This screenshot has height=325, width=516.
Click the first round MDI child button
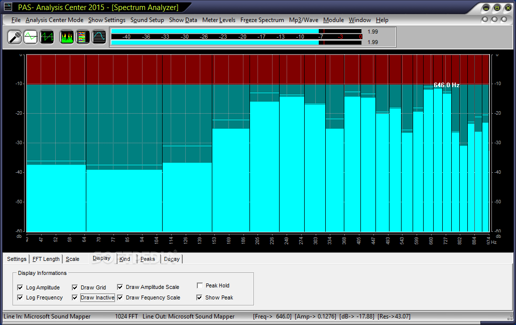pyautogui.click(x=485, y=20)
